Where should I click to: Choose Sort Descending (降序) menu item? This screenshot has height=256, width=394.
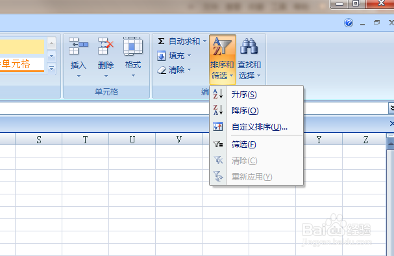pyautogui.click(x=256, y=110)
